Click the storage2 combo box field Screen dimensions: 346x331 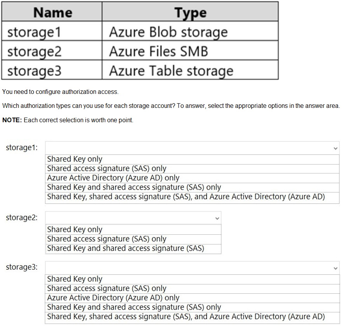pos(128,218)
